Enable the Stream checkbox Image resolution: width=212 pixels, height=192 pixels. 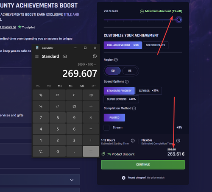pos(106,128)
